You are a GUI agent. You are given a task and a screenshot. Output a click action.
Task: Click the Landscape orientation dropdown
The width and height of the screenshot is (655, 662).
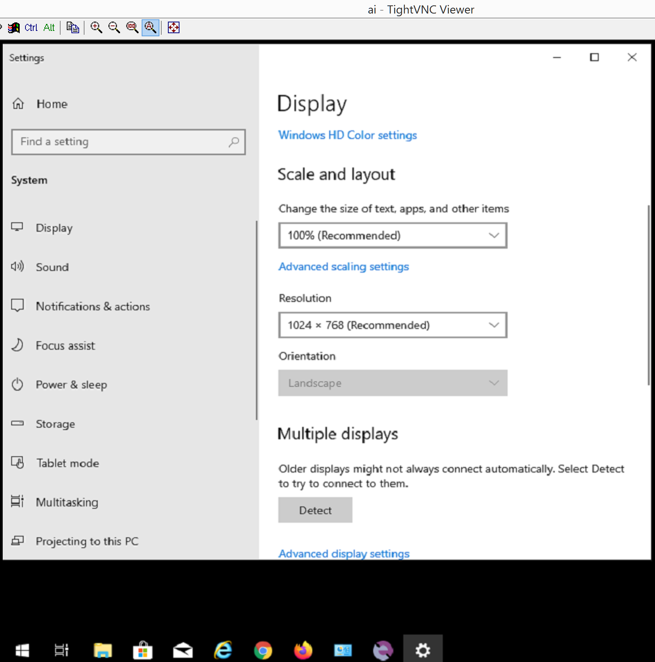pyautogui.click(x=393, y=383)
